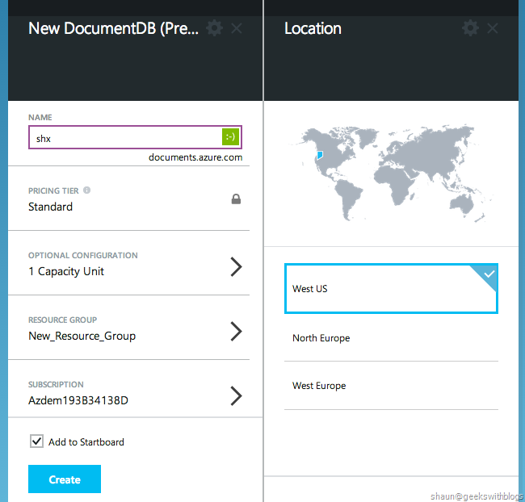Expand the Resource Group chevron
Screen dimensions: 525x502
coord(237,332)
